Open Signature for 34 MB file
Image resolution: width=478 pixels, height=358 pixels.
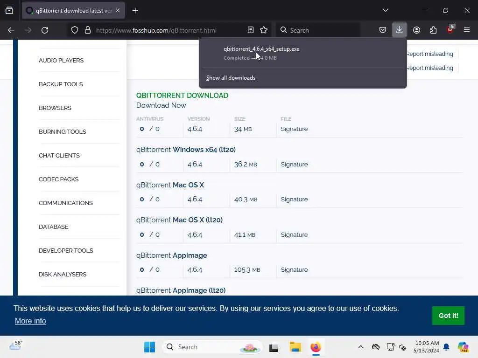tap(294, 129)
